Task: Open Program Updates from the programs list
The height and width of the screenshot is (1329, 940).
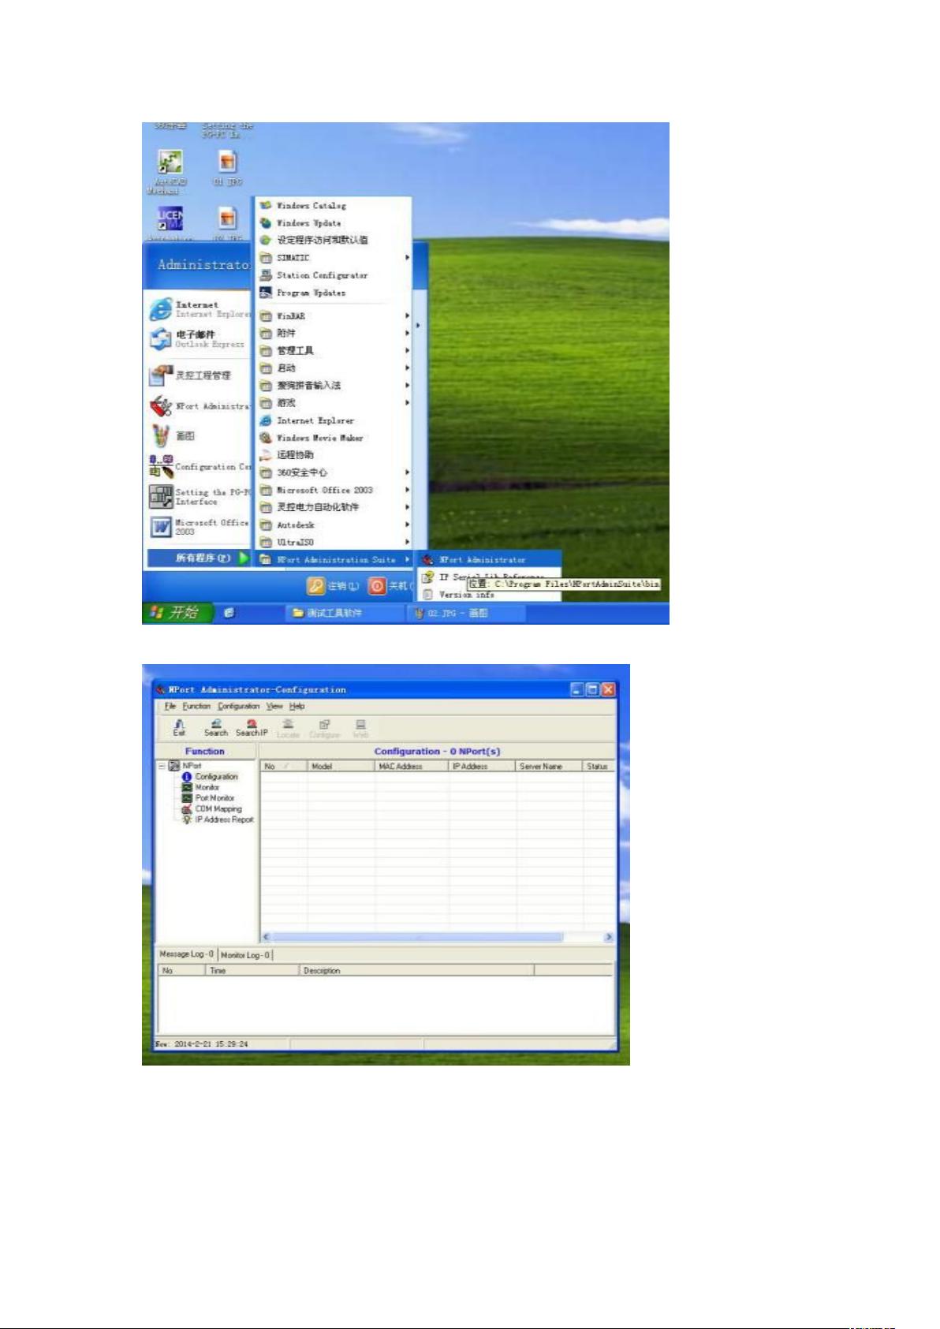Action: pyautogui.click(x=334, y=293)
